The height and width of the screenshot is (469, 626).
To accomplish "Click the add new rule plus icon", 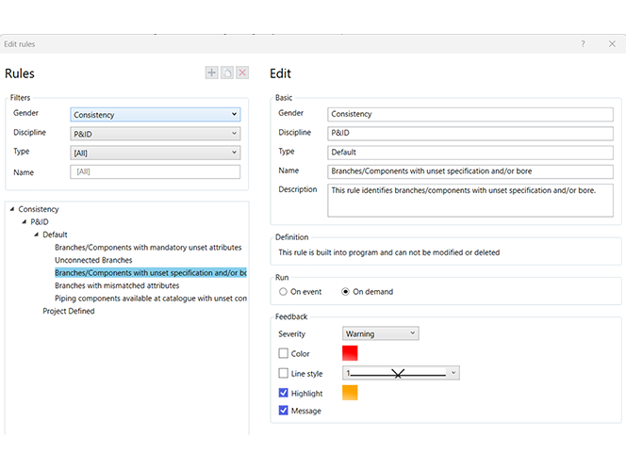I will pos(212,73).
